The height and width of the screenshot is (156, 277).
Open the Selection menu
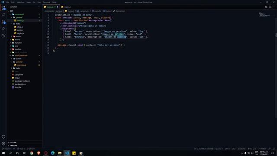(x=20, y=2)
